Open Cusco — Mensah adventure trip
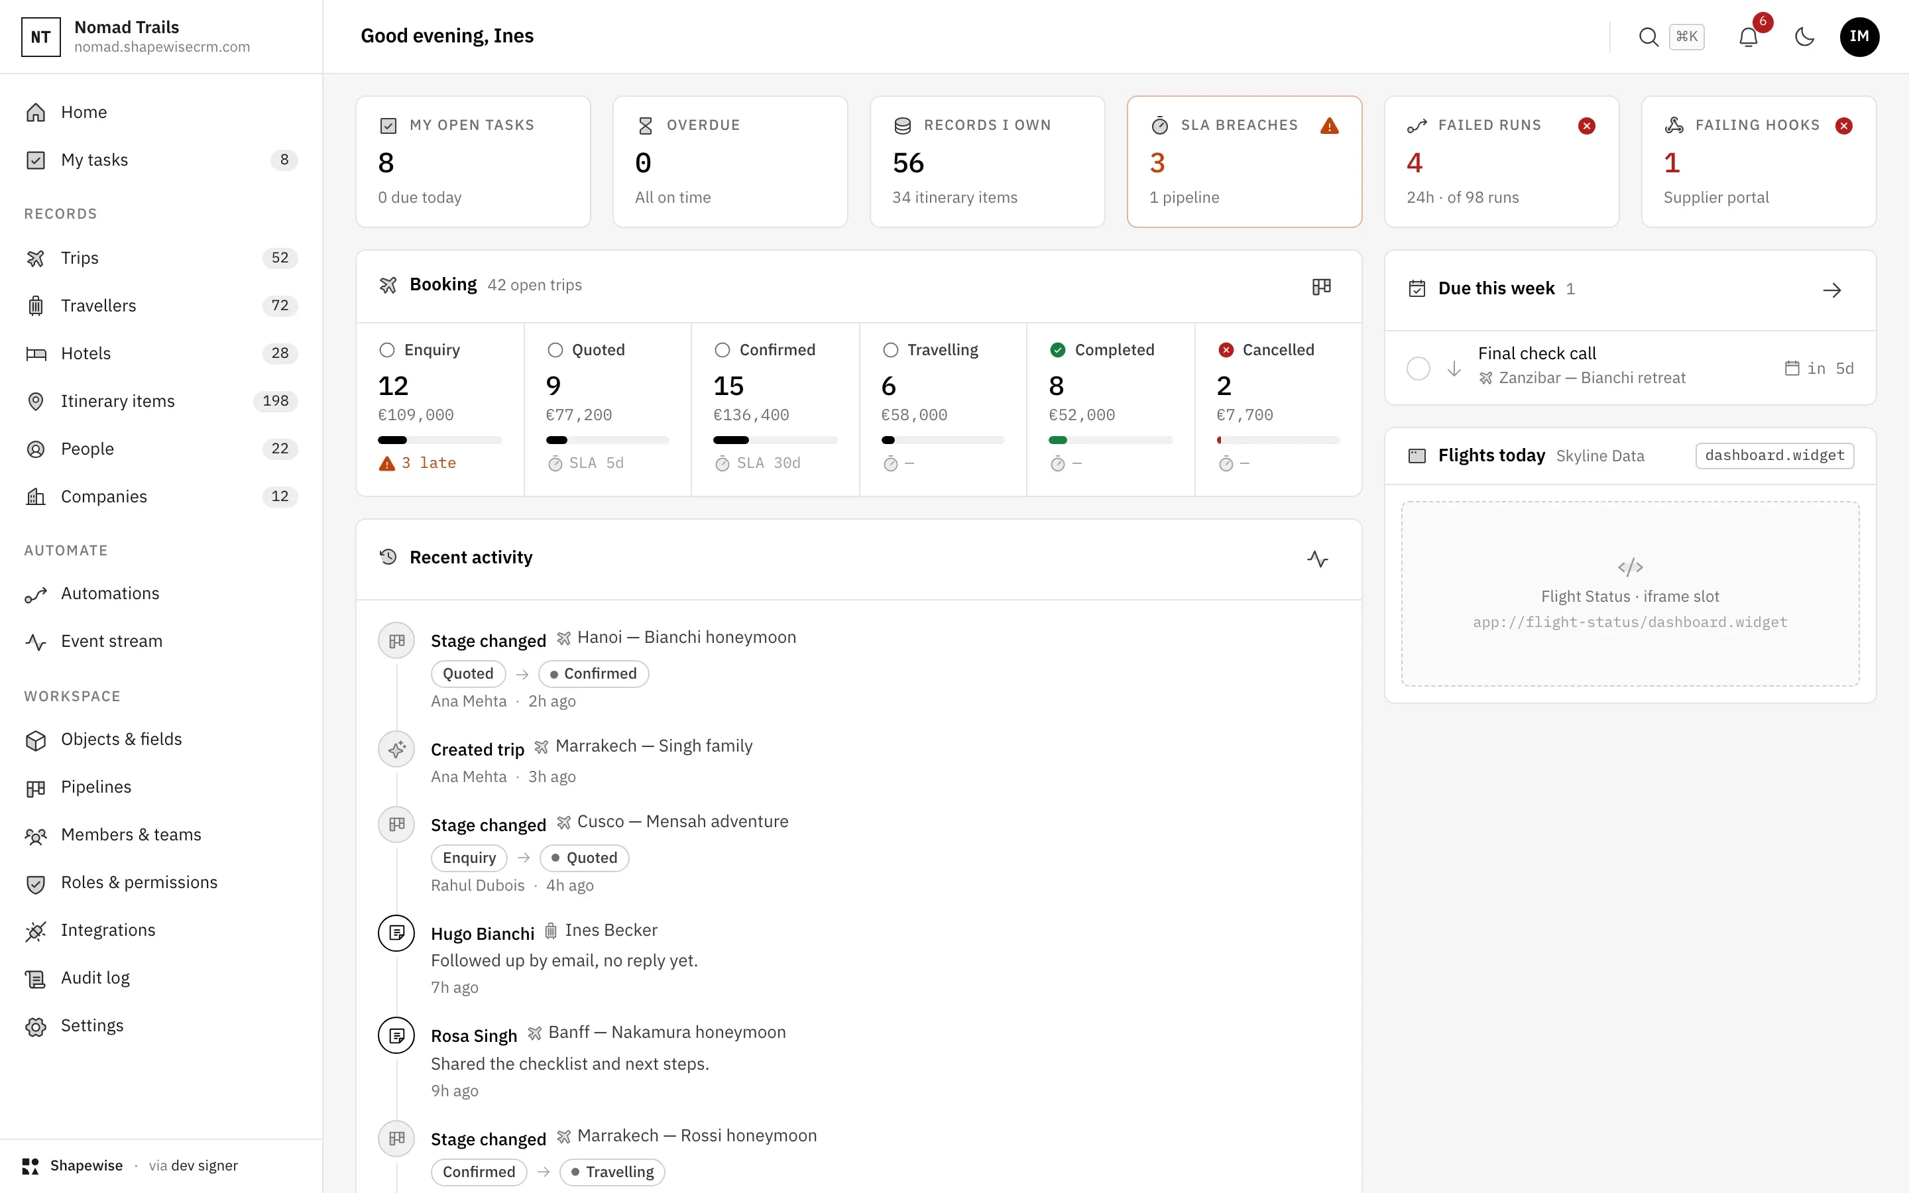The image size is (1909, 1193). click(673, 822)
